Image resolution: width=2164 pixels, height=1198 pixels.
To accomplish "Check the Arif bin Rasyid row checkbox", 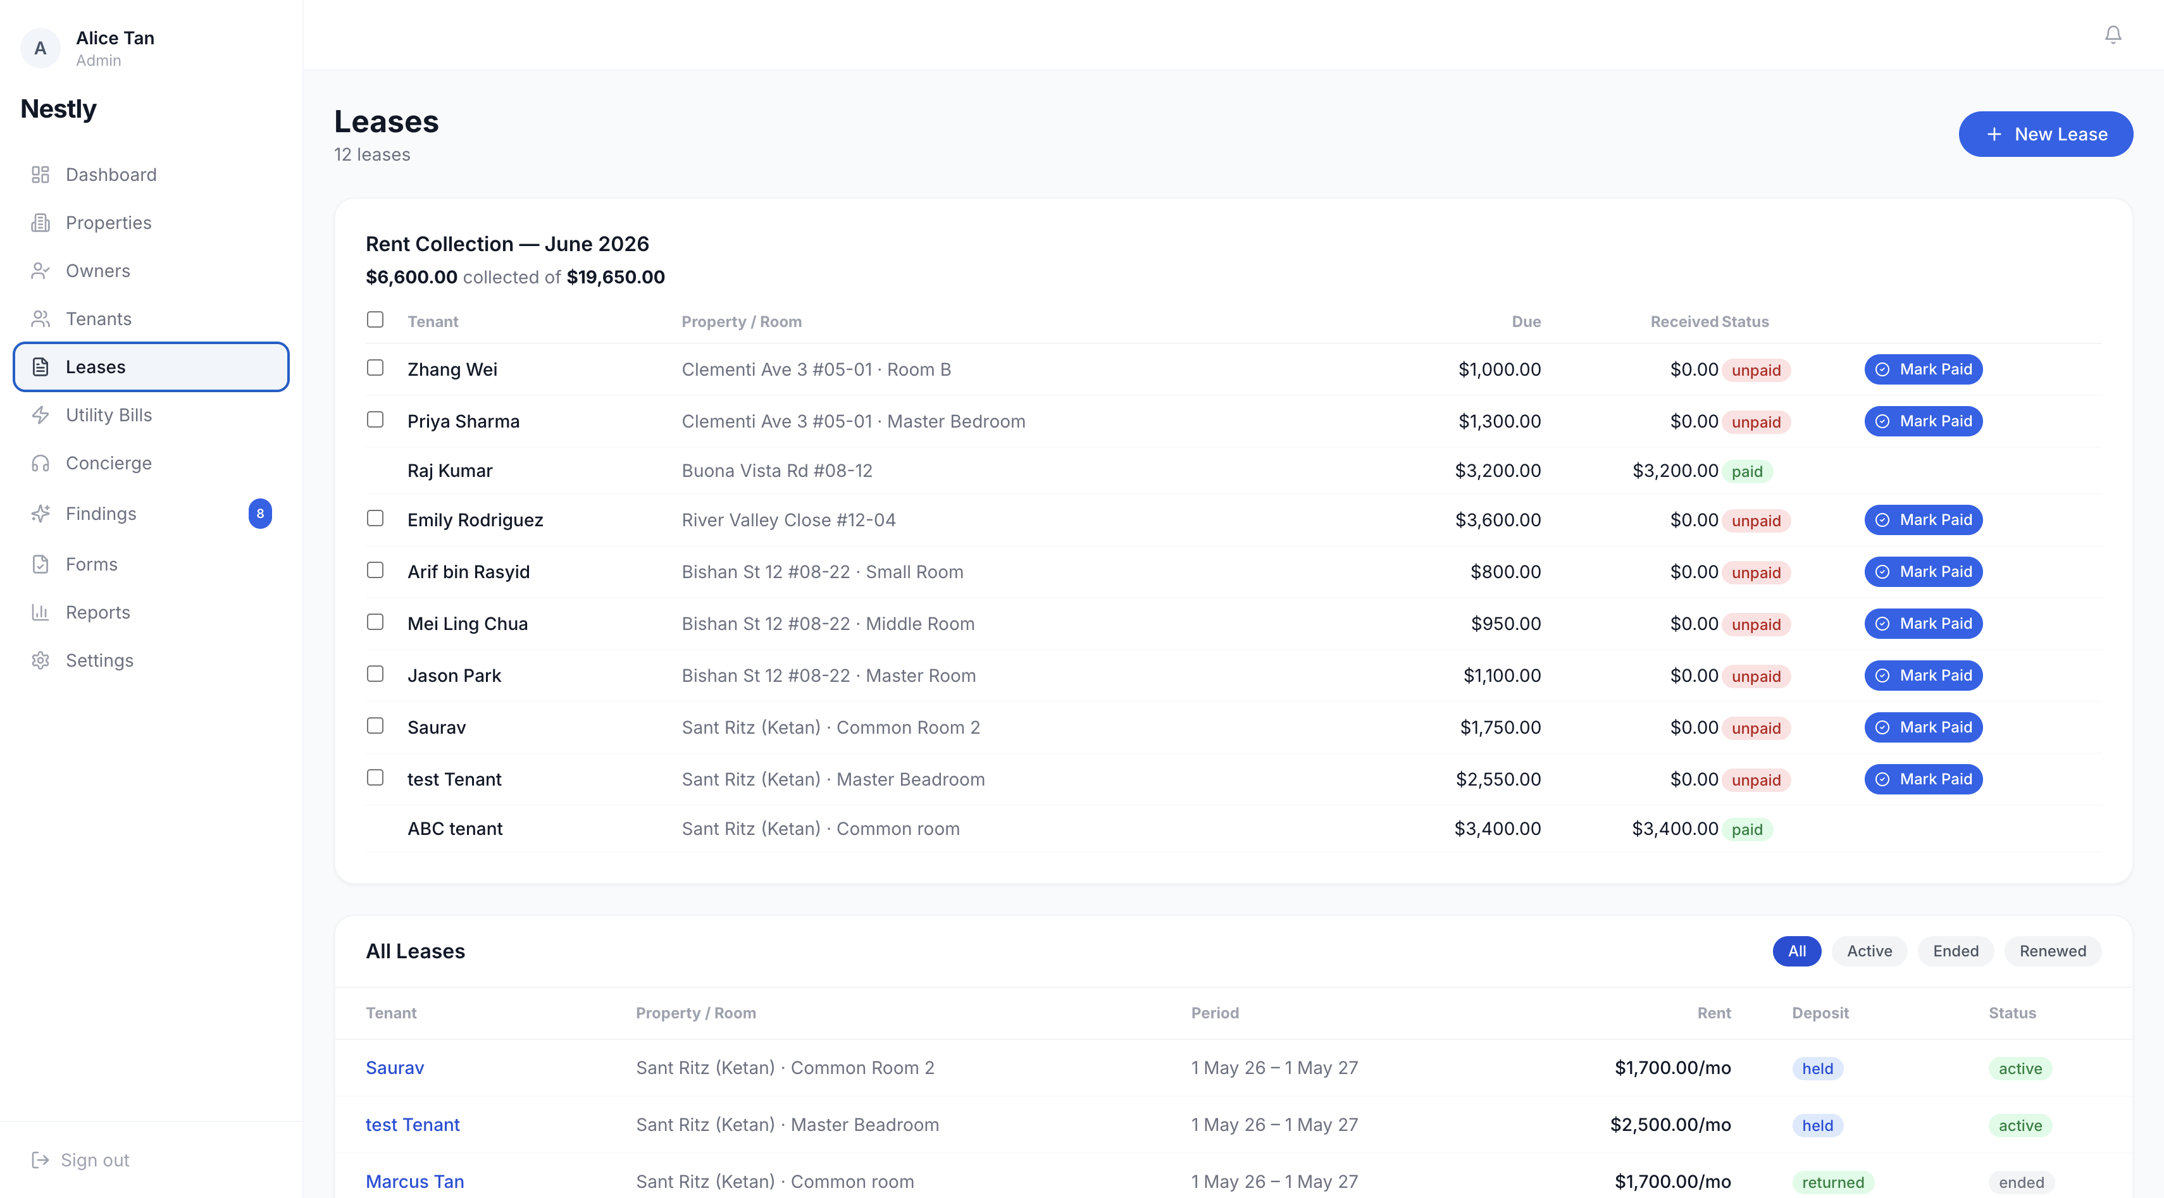I will point(375,571).
